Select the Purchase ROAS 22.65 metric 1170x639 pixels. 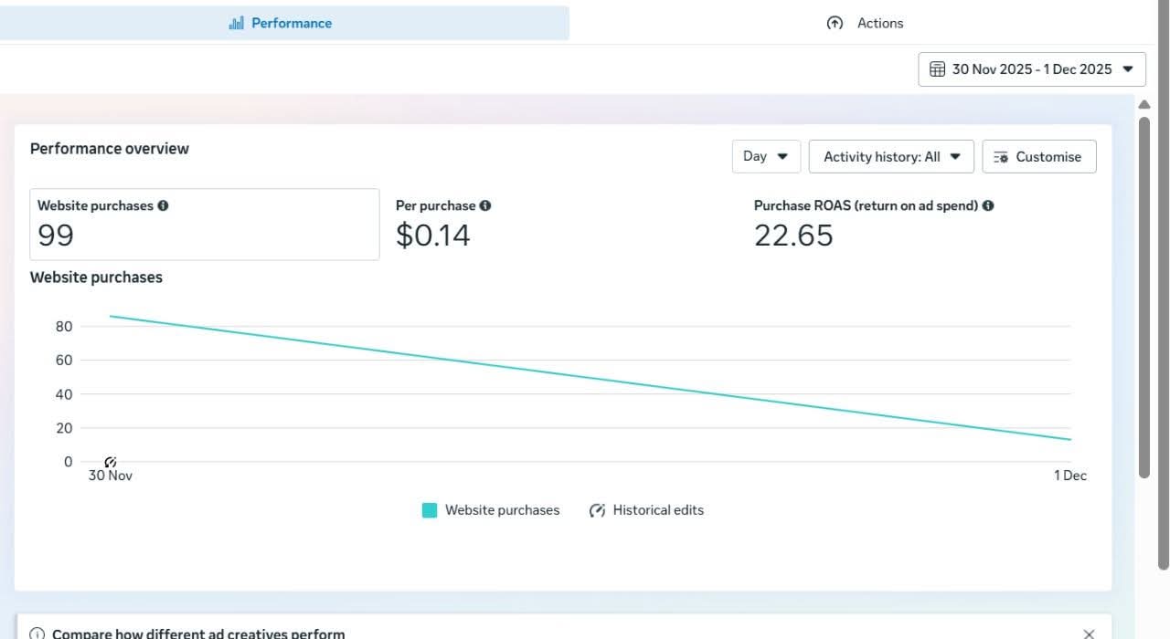click(793, 235)
